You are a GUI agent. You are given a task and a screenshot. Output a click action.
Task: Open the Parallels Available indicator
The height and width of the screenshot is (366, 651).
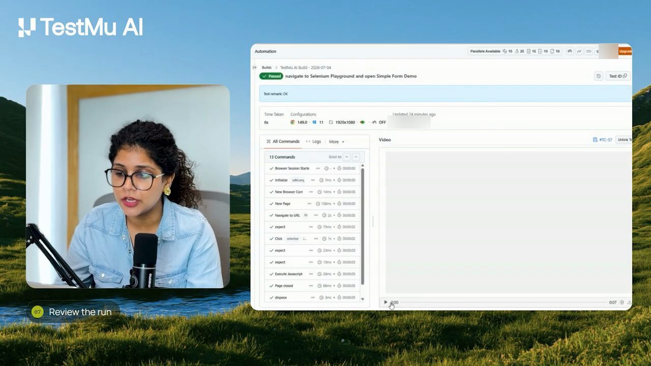point(515,51)
